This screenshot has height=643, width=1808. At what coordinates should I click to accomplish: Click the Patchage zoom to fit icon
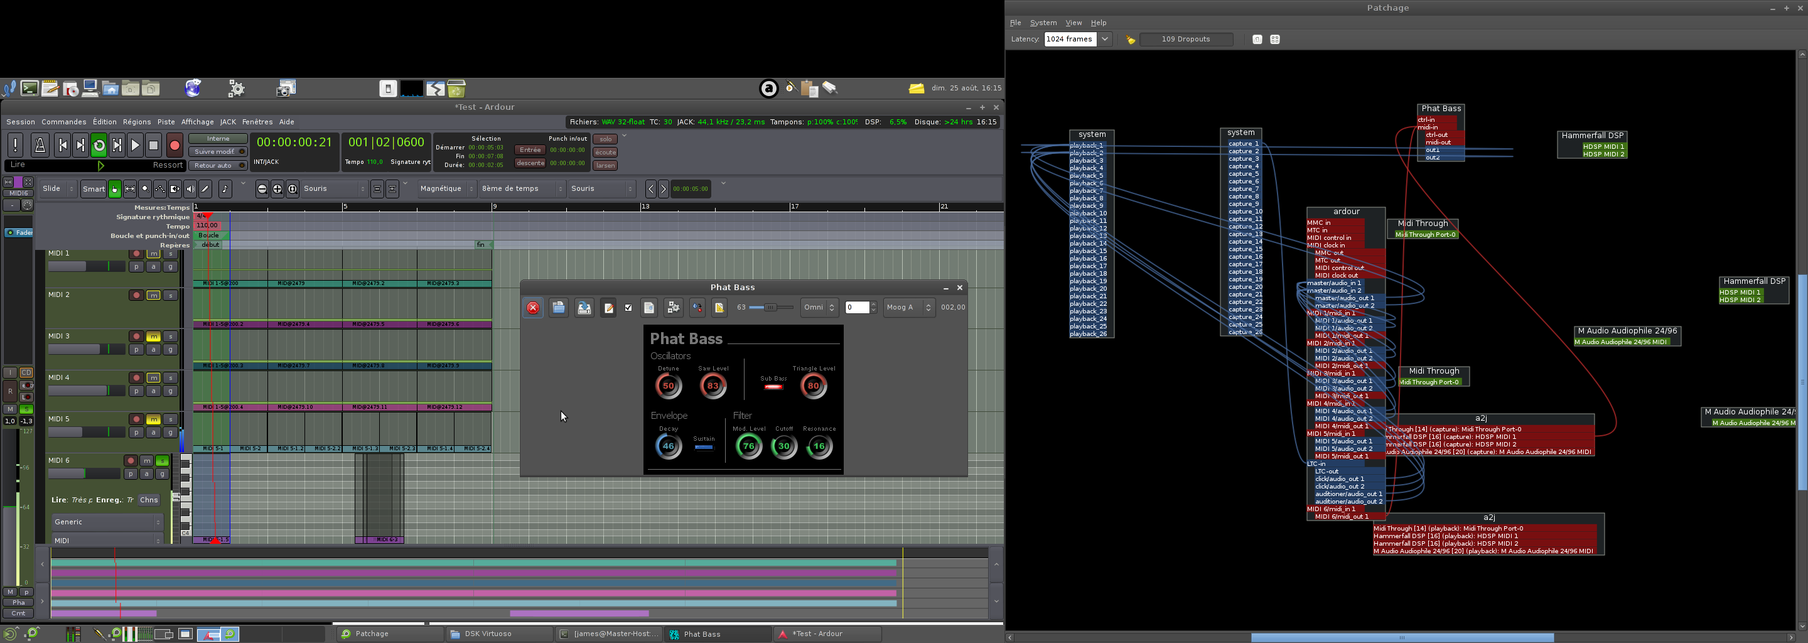[1274, 40]
